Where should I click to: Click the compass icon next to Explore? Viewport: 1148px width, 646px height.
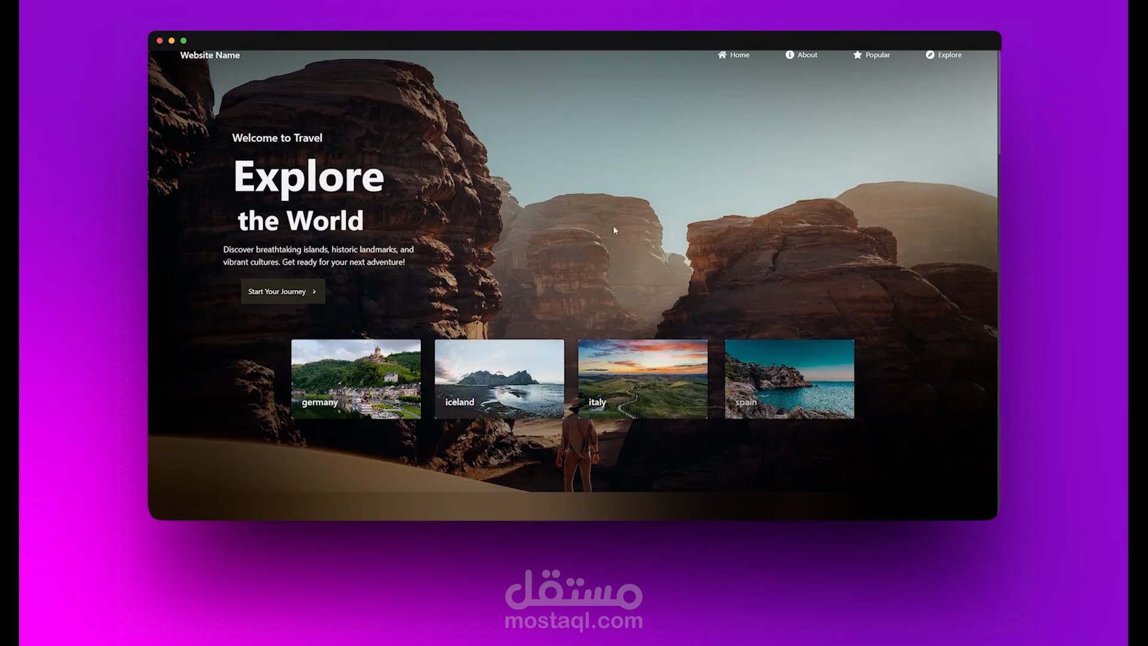point(931,54)
